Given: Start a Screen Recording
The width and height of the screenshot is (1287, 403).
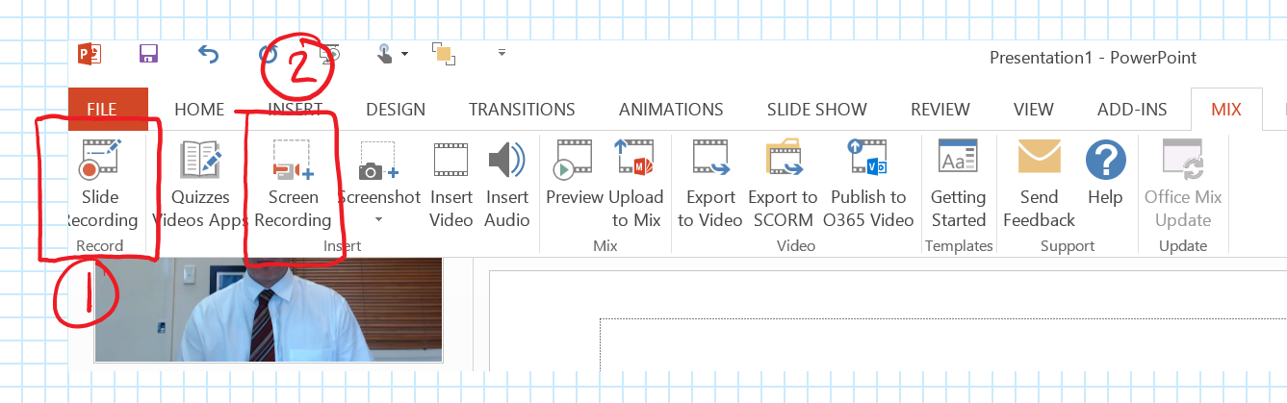Looking at the screenshot, I should [x=293, y=185].
